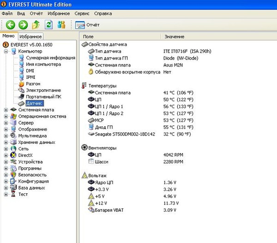This screenshot has width=277, height=243.
Task: Expand the База данных tree node
Action: tap(6, 188)
